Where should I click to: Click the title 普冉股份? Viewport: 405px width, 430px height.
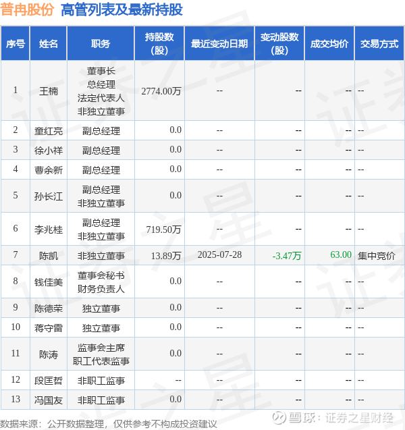tap(27, 10)
